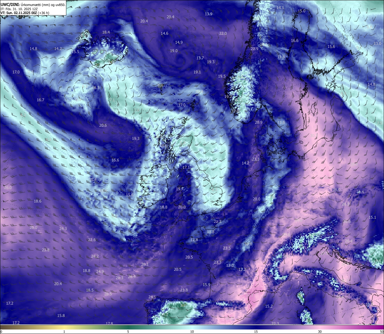384x334 pixels.
Task: Click the map value '15.1'
Action: (x=372, y=217)
